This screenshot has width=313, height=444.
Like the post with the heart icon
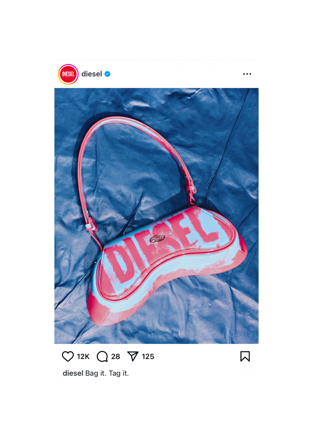coord(68,356)
